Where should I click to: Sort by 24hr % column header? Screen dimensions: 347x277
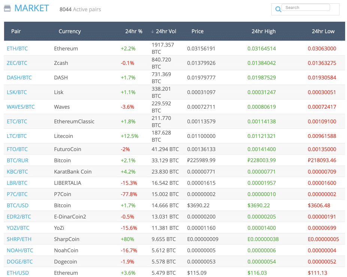pyautogui.click(x=134, y=31)
